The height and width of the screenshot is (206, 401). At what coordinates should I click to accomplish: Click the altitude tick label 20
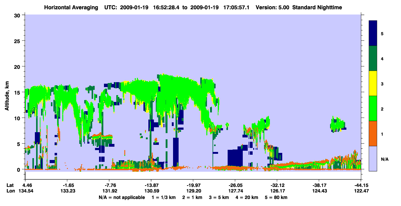[x=18, y=66]
